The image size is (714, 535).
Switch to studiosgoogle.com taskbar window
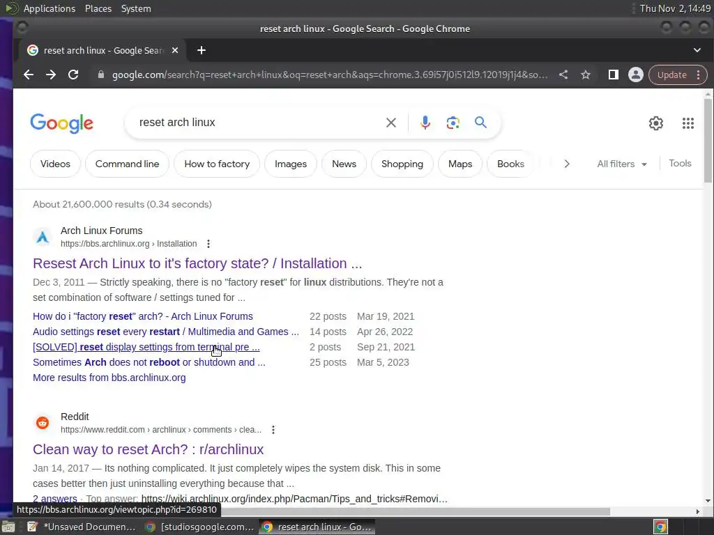point(198,527)
